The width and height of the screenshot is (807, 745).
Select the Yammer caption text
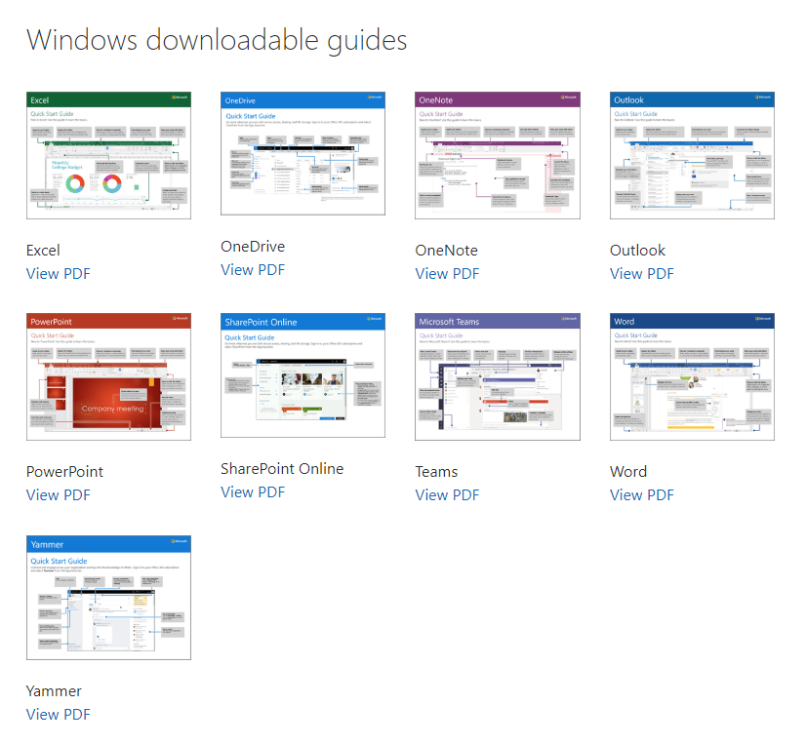[54, 691]
